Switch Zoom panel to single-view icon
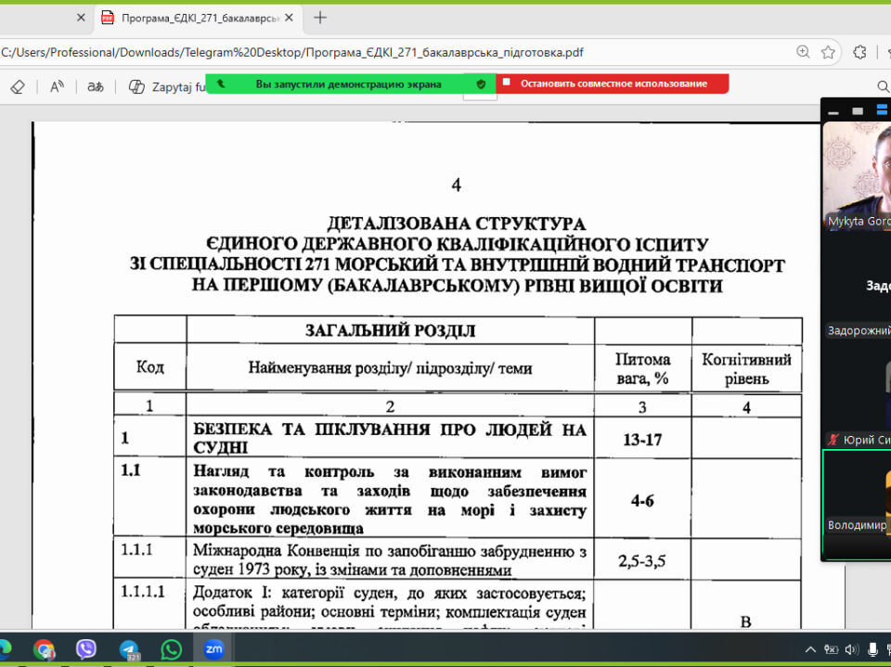Image resolution: width=891 pixels, height=667 pixels. [x=858, y=110]
